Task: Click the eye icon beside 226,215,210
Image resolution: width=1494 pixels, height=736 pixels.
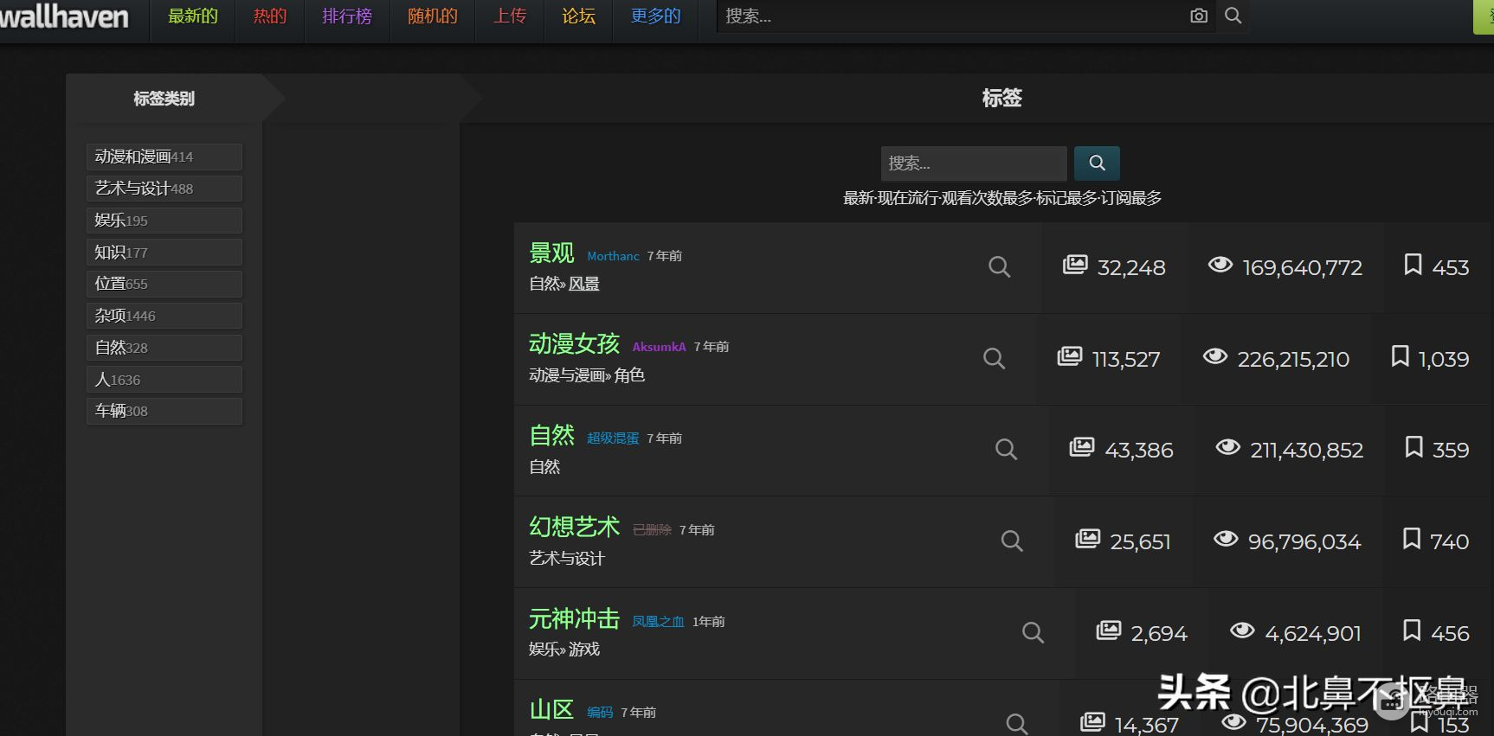Action: click(1215, 356)
